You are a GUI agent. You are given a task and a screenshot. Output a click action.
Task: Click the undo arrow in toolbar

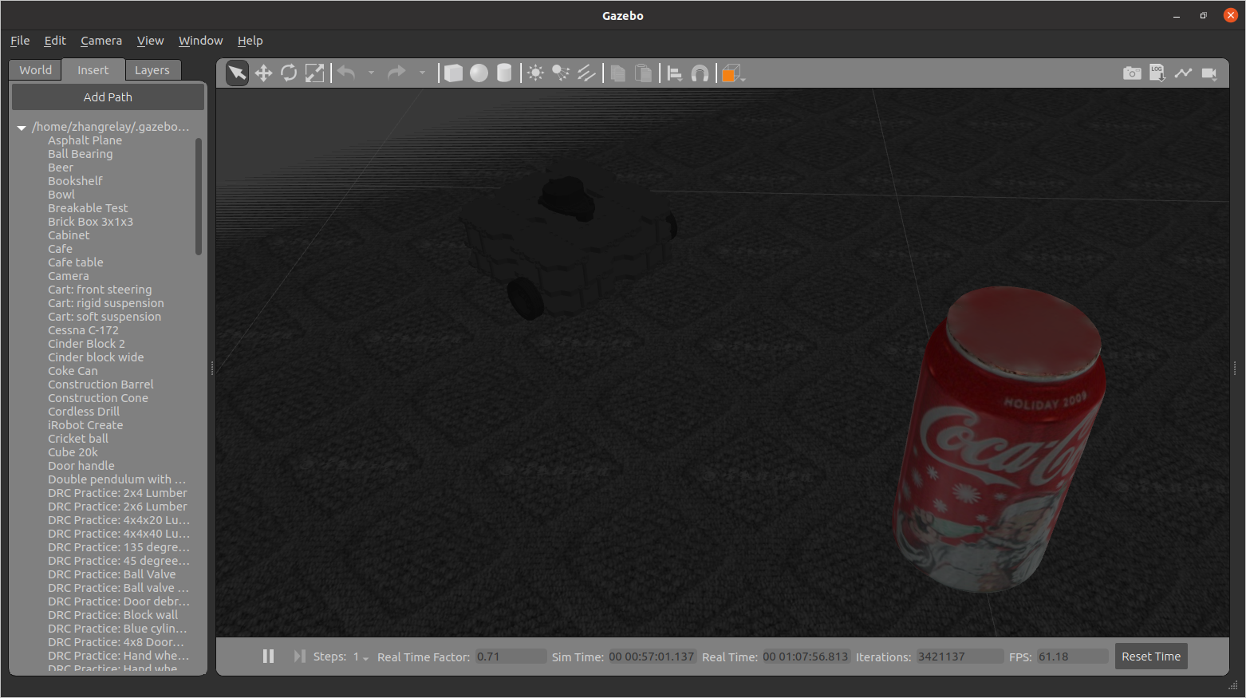click(346, 73)
